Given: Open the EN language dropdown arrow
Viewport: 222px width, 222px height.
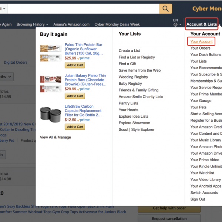Looking at the screenshot, I should (x=180, y=24).
